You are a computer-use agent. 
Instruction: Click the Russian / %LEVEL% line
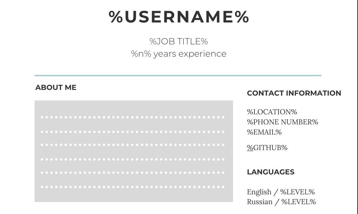tap(281, 202)
